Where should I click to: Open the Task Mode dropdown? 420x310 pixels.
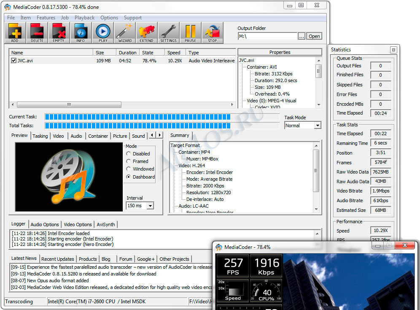318,126
